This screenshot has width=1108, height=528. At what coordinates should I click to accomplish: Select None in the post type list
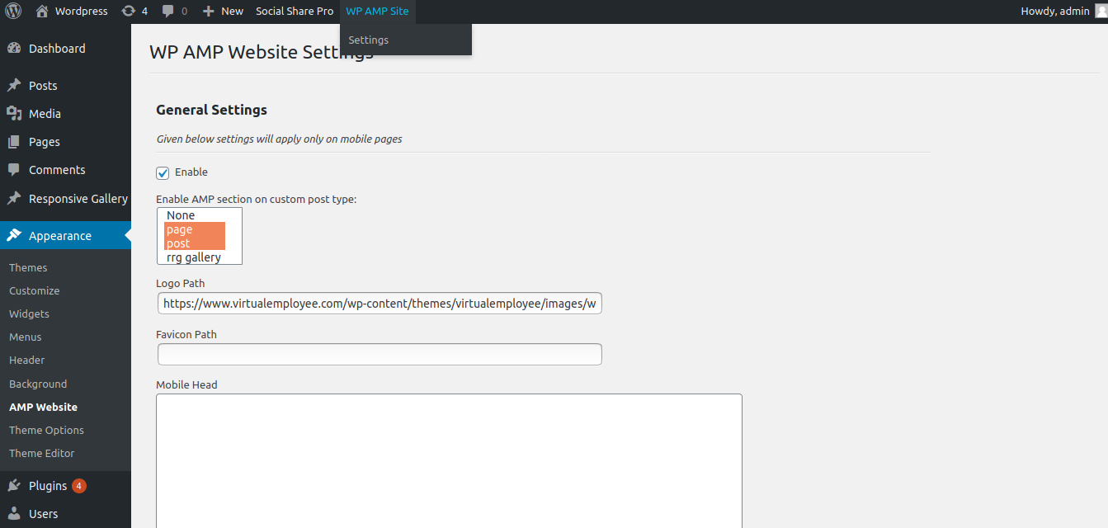(x=195, y=215)
